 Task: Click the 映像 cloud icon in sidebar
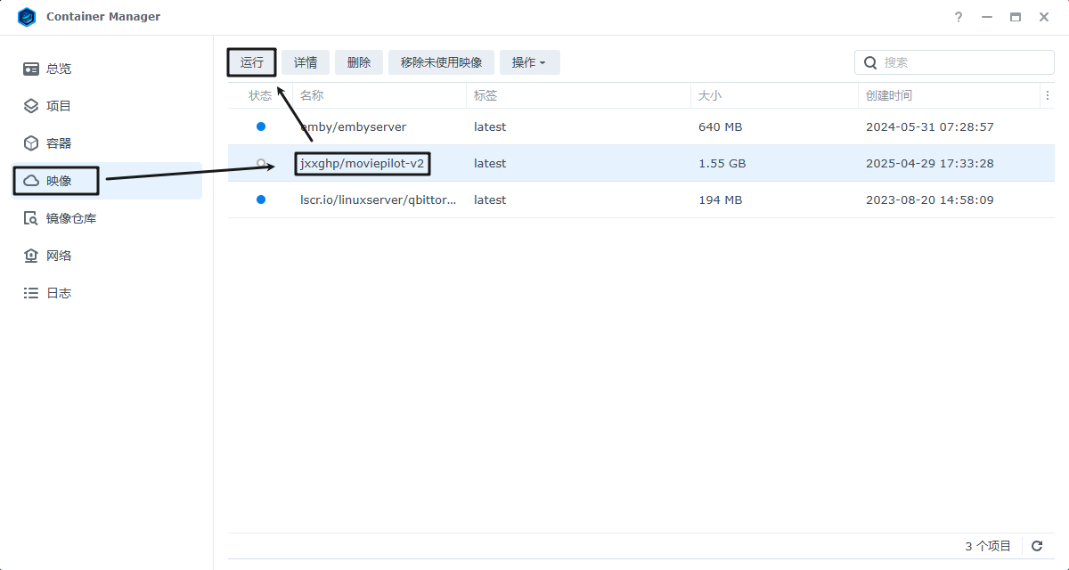(x=31, y=181)
